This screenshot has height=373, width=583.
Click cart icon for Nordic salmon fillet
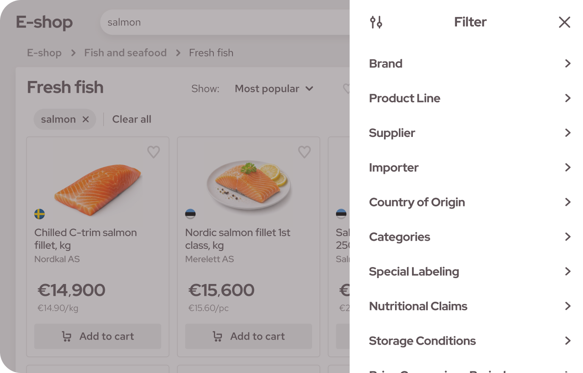pyautogui.click(x=217, y=337)
